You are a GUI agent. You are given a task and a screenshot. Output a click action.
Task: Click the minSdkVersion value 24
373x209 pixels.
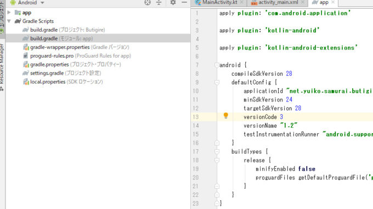[289, 100]
